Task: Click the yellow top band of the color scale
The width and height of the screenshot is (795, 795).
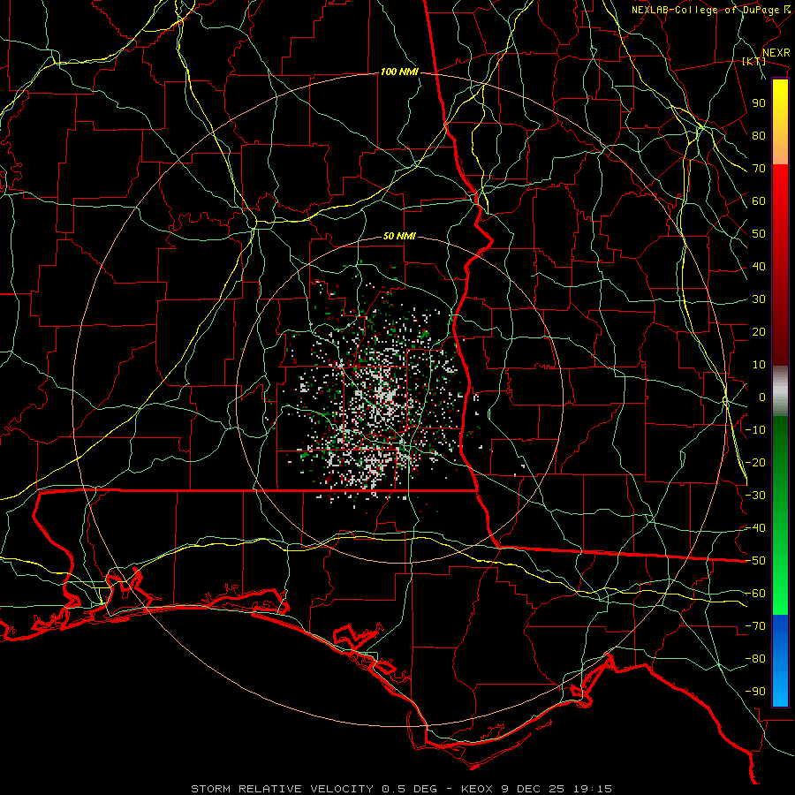Action: point(780,122)
